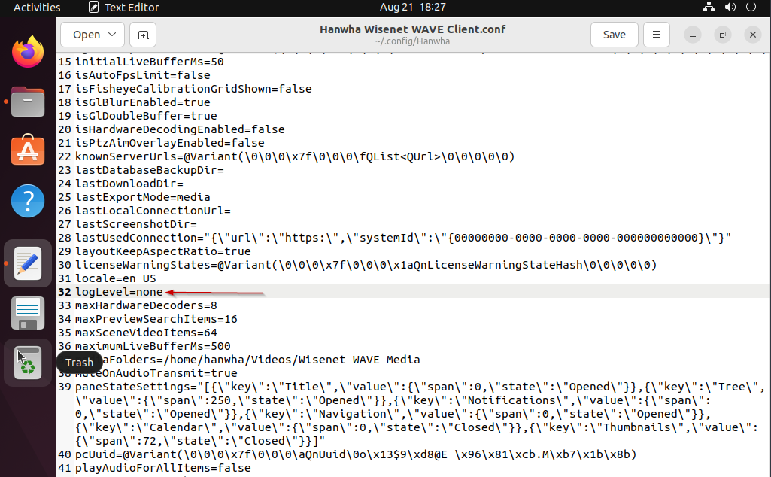Place cursor in locale=en_US line
Screen dimensions: 771x477
click(x=116, y=278)
